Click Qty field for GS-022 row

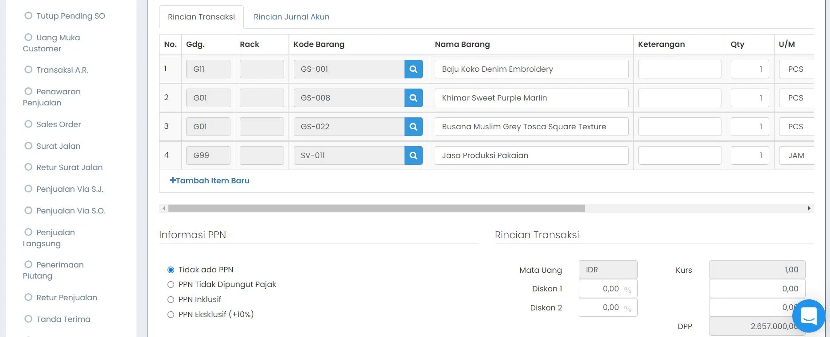click(750, 127)
